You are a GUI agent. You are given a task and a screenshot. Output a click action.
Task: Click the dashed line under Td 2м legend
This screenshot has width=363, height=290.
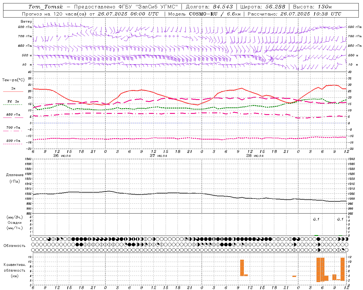coord(13,105)
